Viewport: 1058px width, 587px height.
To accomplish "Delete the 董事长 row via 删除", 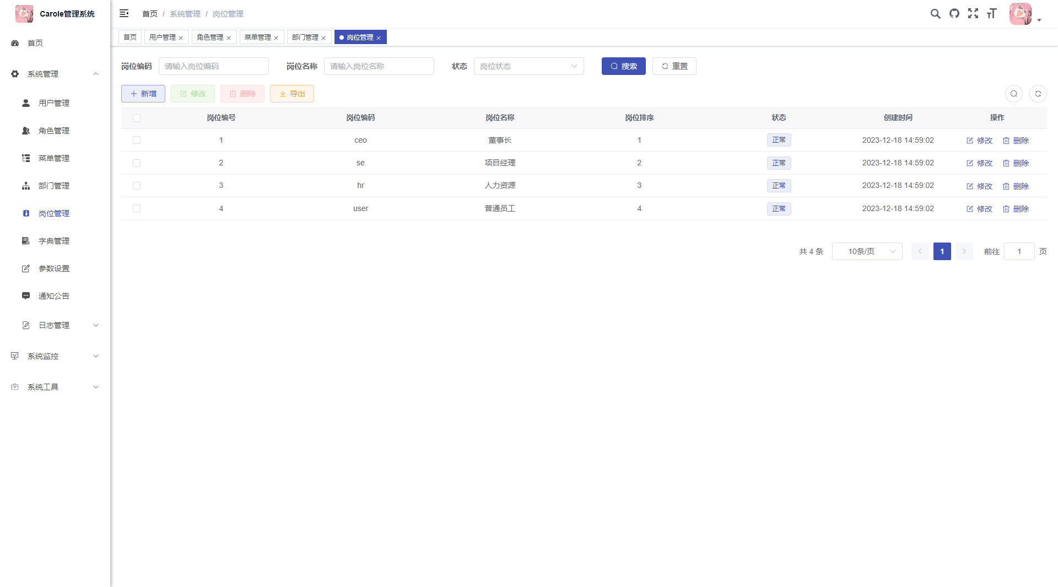I will click(x=1016, y=141).
